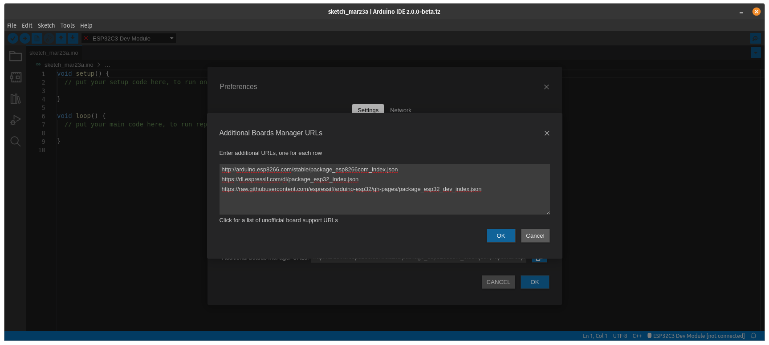Click the esp8266 package index URL line
769x345 pixels.
coord(309,169)
